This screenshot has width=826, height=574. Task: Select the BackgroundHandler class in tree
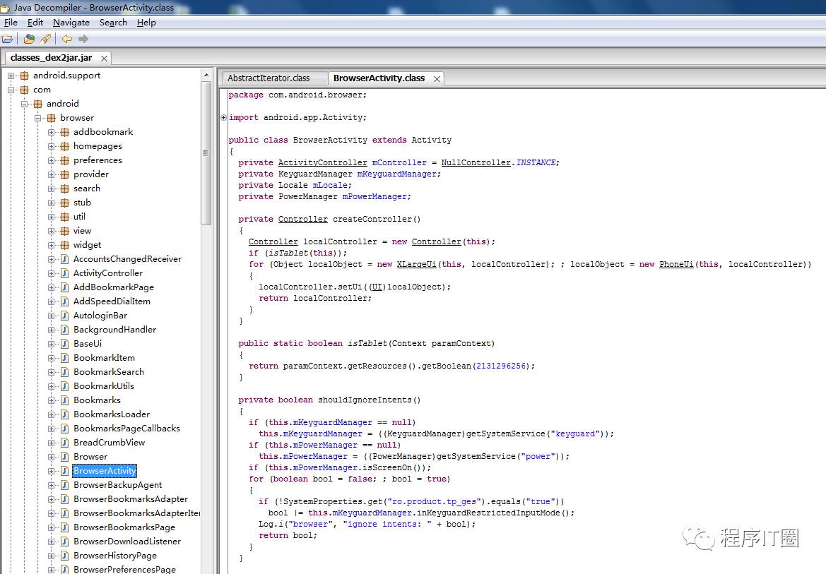[x=115, y=330]
